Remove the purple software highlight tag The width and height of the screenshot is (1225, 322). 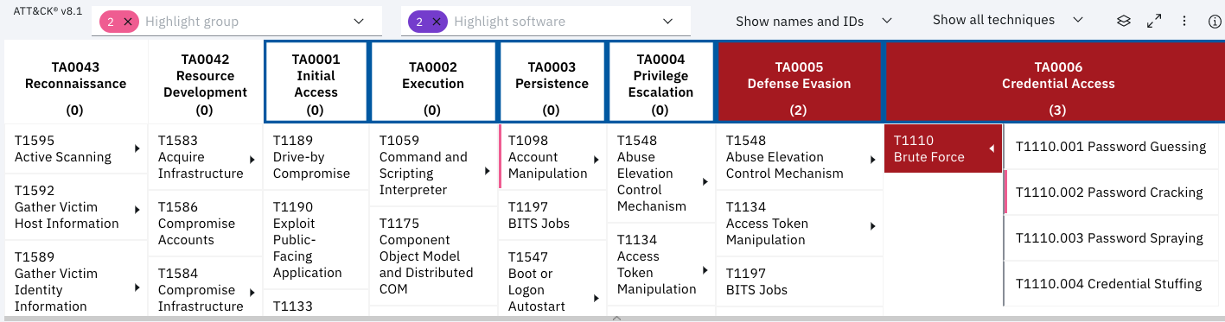pyautogui.click(x=437, y=22)
